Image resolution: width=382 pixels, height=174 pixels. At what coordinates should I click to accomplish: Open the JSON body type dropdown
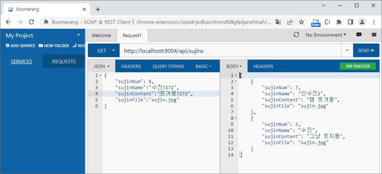pos(102,66)
